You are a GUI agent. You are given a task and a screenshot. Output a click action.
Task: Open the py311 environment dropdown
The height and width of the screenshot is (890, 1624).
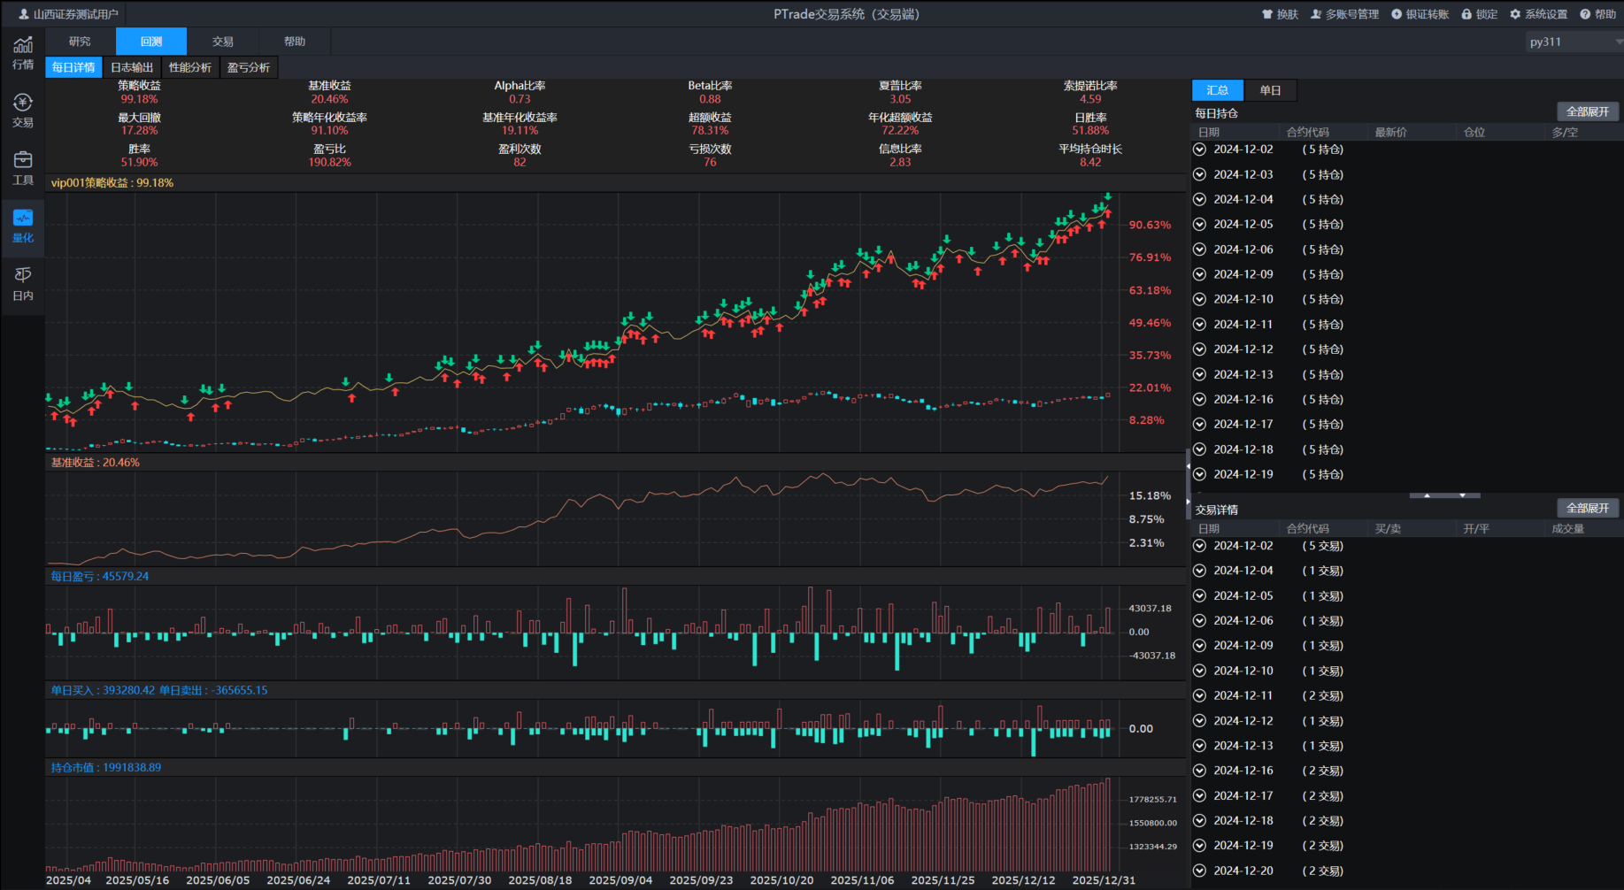click(x=1574, y=42)
